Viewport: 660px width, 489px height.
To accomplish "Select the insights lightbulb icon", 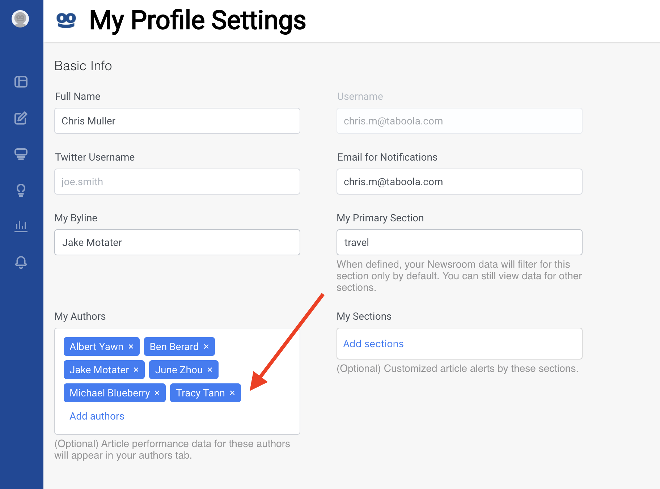I will 21,190.
